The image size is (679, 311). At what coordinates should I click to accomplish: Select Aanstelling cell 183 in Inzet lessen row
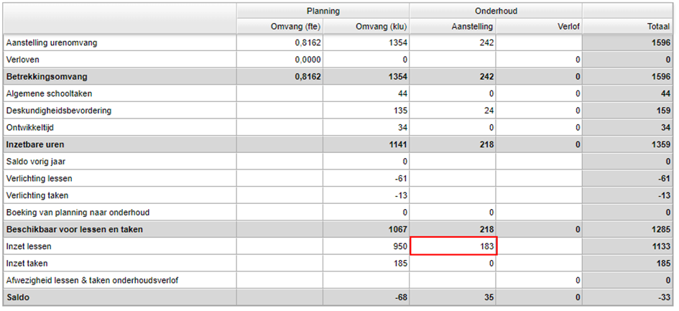click(453, 246)
